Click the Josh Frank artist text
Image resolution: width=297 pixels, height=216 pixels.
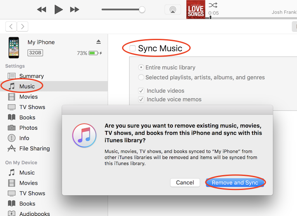click(x=284, y=12)
